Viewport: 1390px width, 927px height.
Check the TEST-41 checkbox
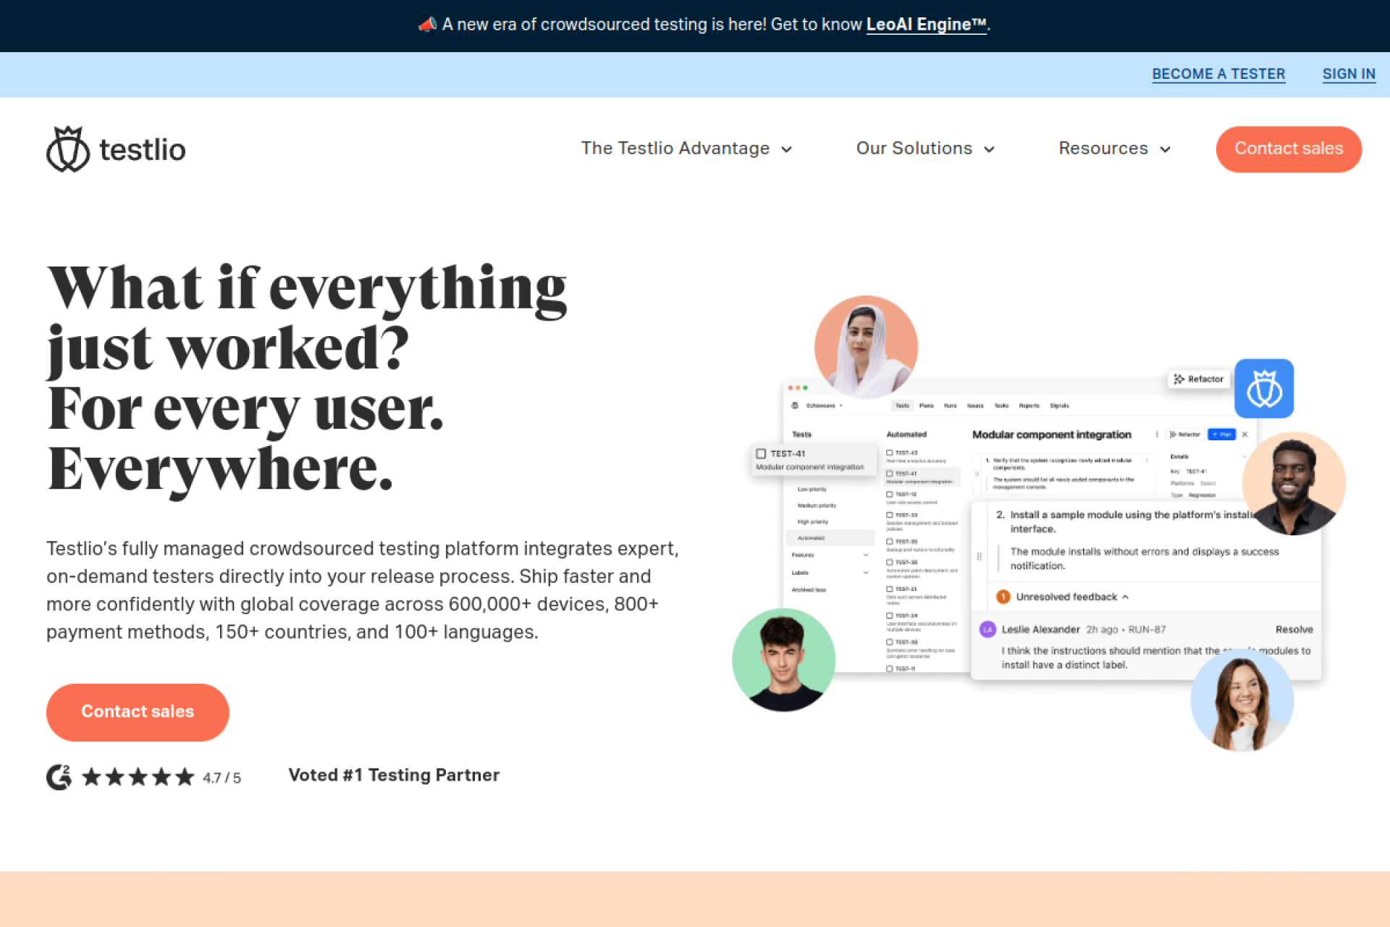(761, 454)
